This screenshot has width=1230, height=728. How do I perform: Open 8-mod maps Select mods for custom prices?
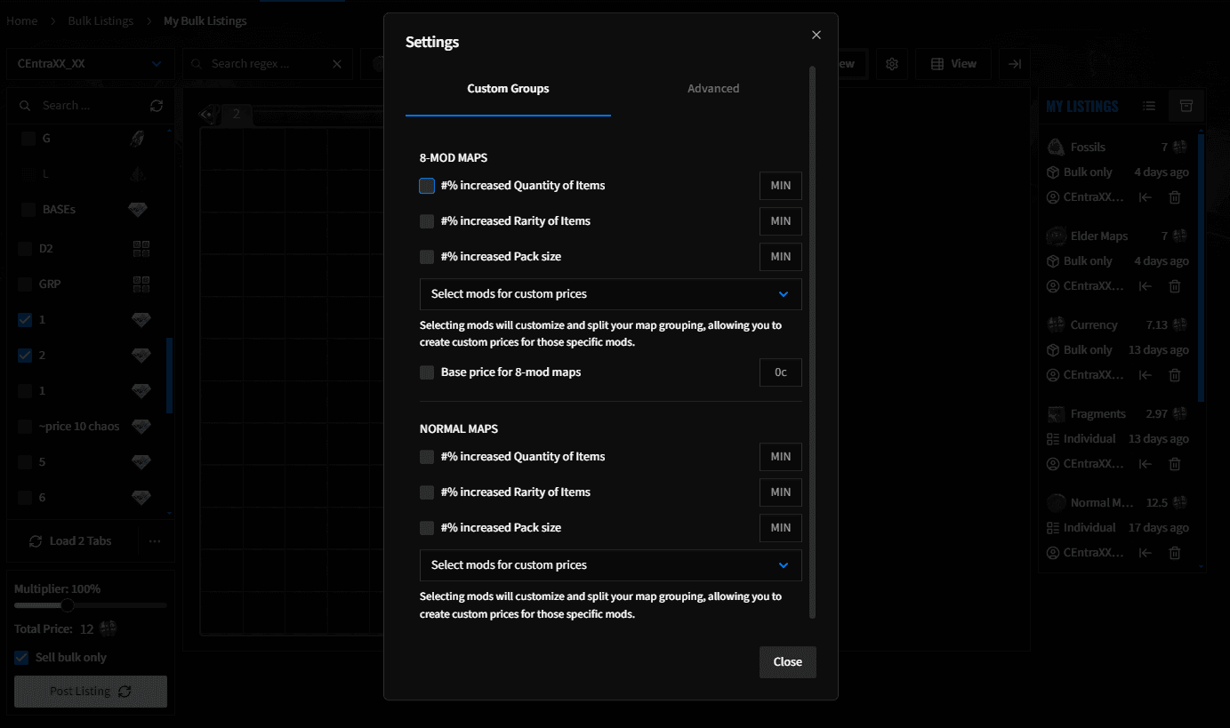tap(610, 294)
